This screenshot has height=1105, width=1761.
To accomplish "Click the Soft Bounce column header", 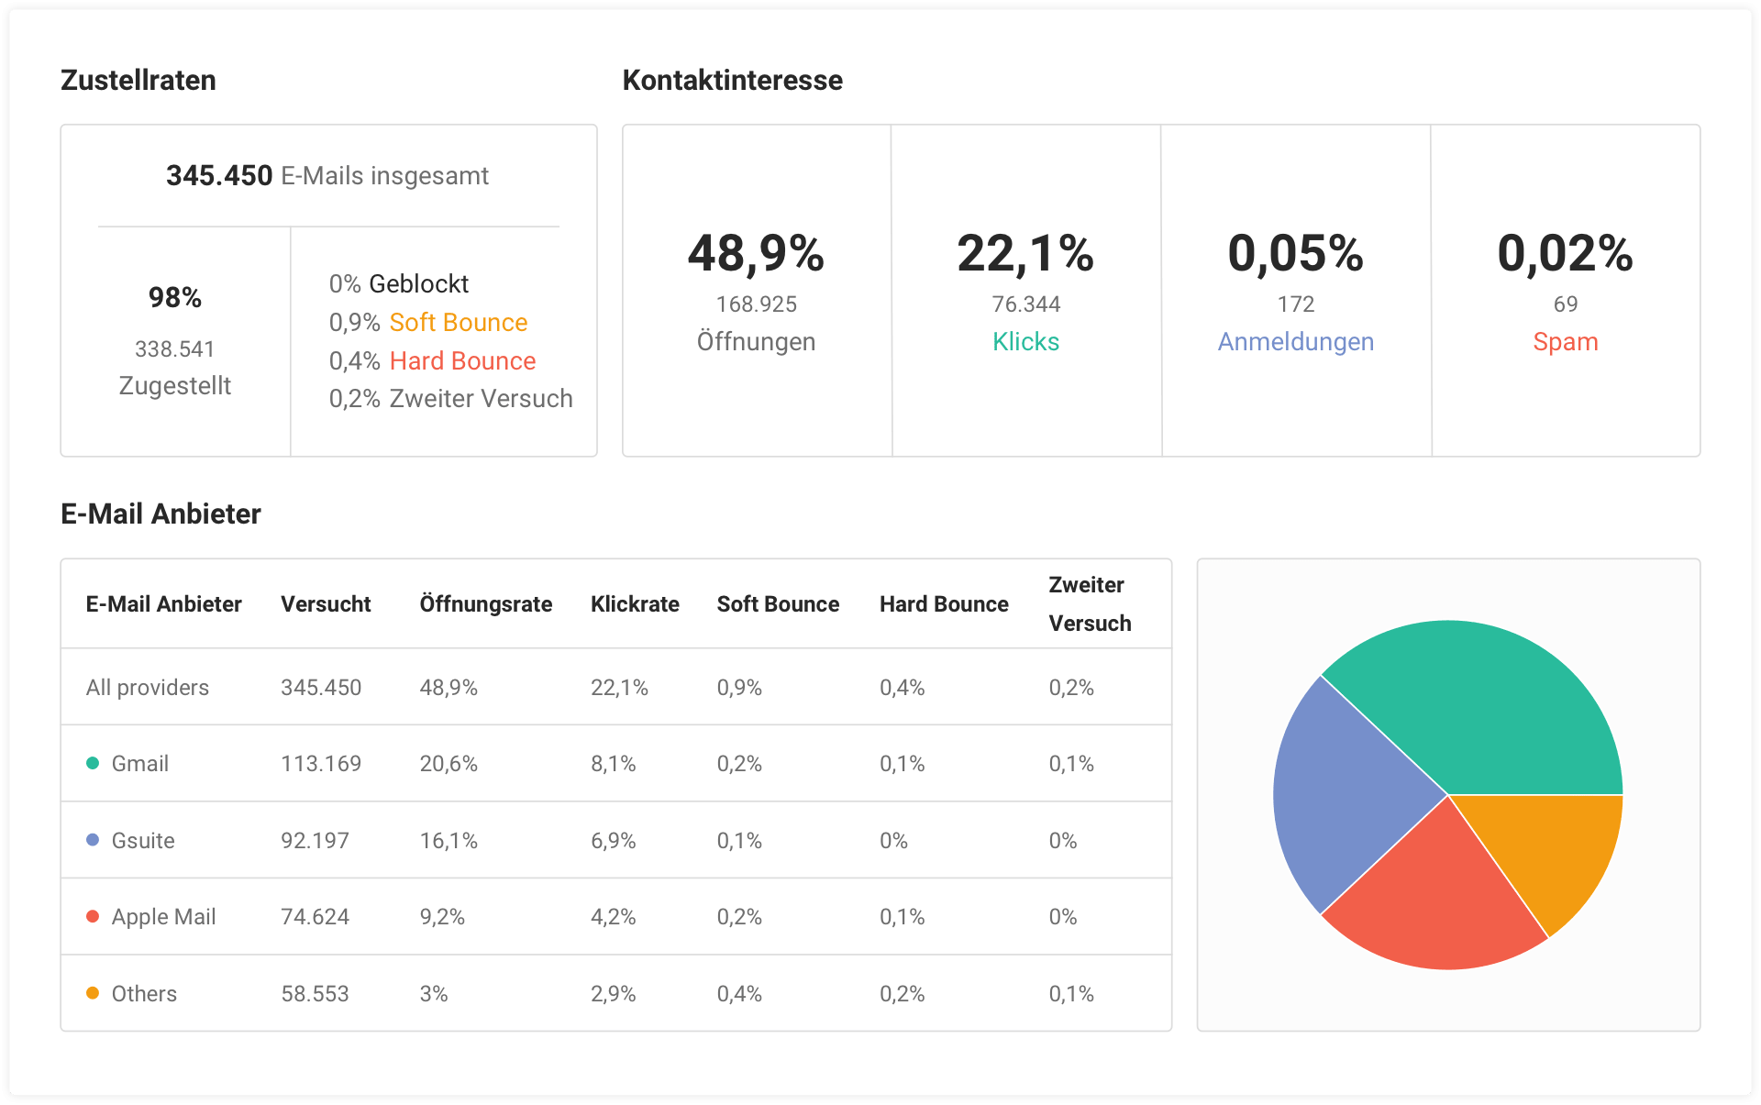I will tap(778, 604).
